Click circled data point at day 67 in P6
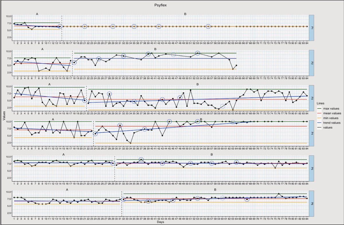The height and width of the screenshot is (225, 344). 247,199
